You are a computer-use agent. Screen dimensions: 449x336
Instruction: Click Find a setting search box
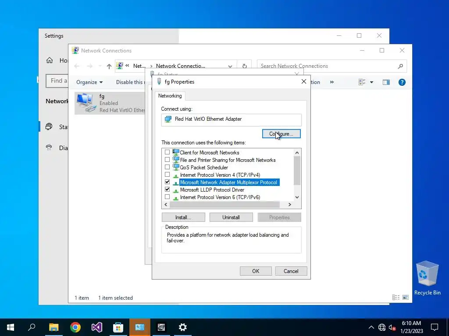click(57, 81)
